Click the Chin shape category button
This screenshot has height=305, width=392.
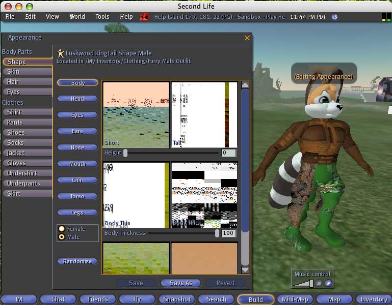(77, 180)
